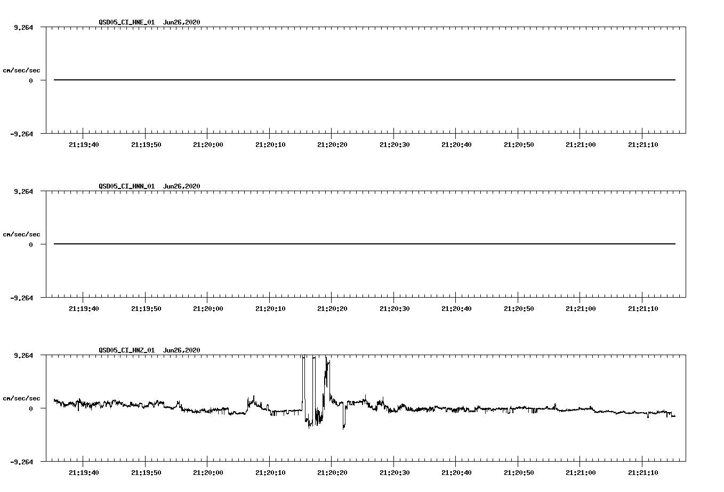The image size is (724, 492).
Task: Click the 9.264 axis maximum of HNZ plot
Action: pyautogui.click(x=23, y=355)
